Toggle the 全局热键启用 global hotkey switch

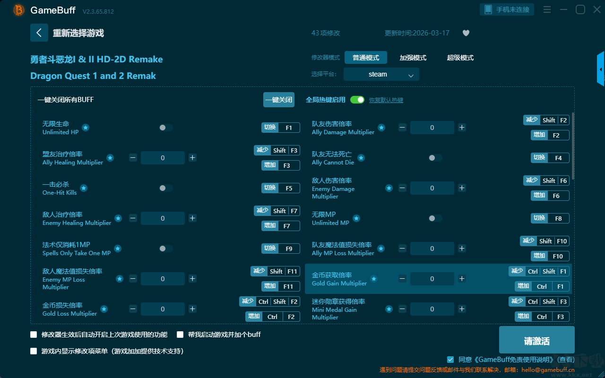(x=357, y=100)
